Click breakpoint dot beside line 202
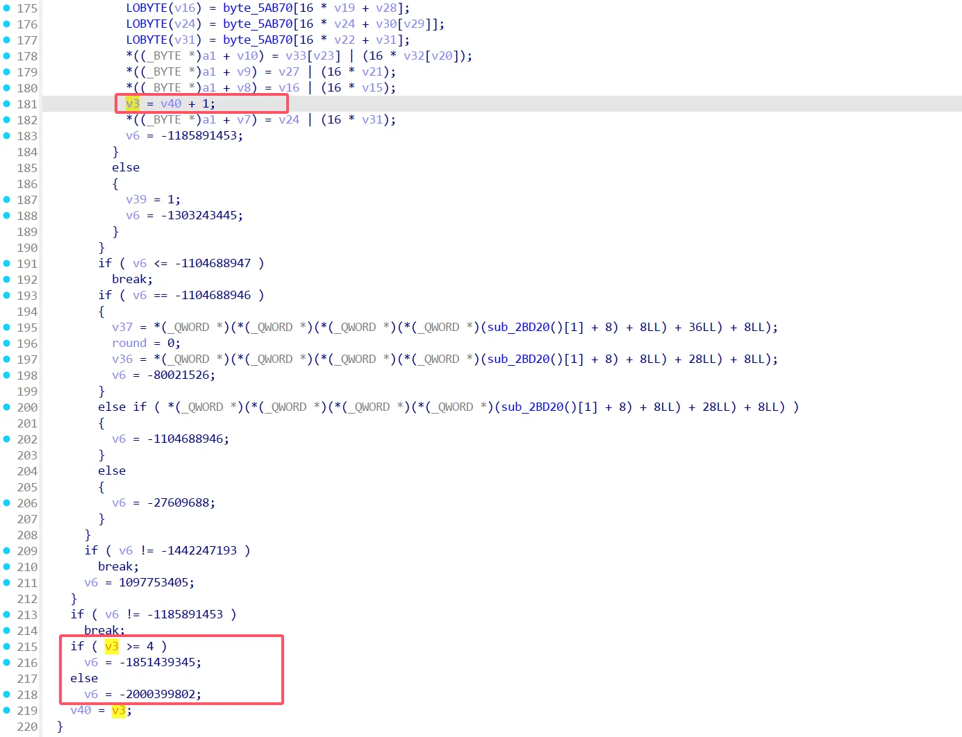This screenshot has height=737, width=962. [x=7, y=439]
